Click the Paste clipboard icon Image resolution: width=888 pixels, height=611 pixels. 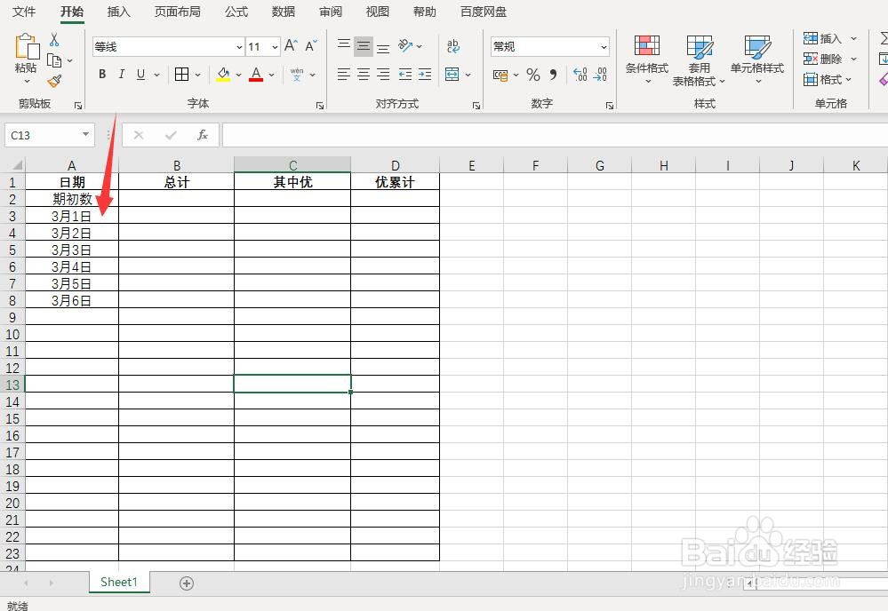click(26, 47)
